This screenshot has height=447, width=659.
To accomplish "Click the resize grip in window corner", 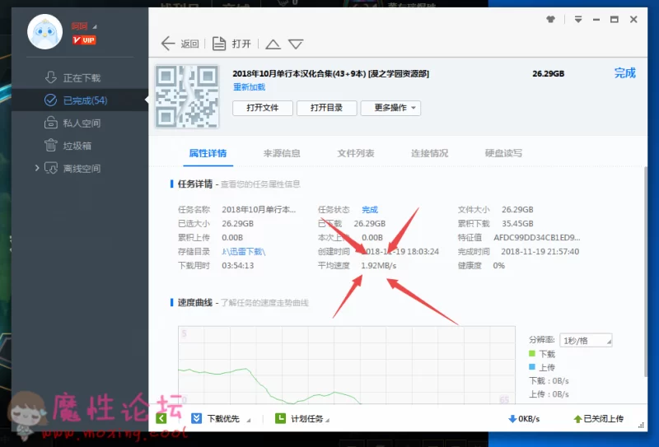I will [641, 425].
